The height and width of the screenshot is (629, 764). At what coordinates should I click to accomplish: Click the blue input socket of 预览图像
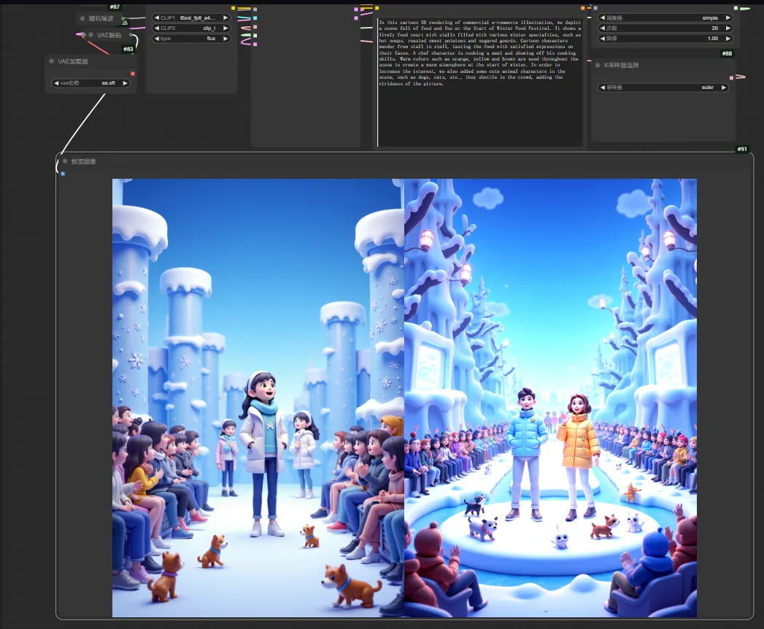pyautogui.click(x=63, y=173)
